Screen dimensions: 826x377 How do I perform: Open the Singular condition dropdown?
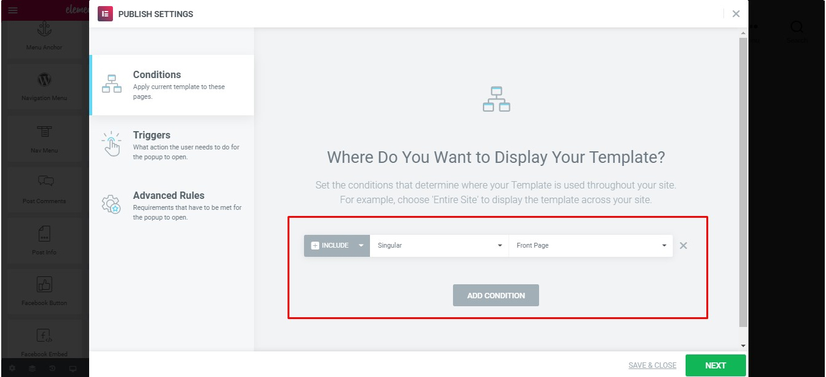[x=440, y=245]
